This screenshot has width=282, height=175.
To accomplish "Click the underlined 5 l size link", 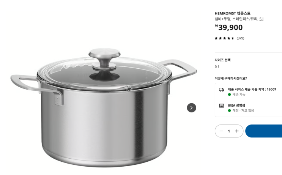I will (x=262, y=19).
